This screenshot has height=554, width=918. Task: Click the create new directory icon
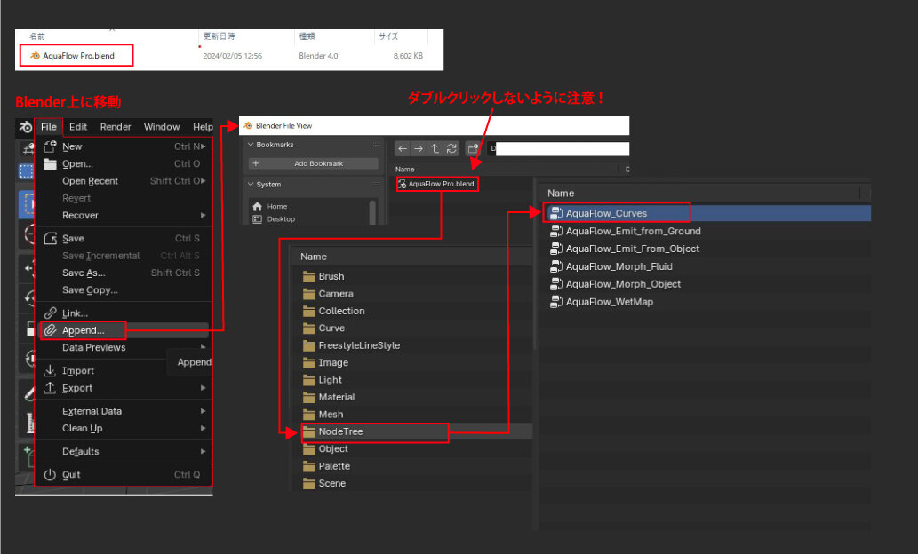(x=473, y=148)
